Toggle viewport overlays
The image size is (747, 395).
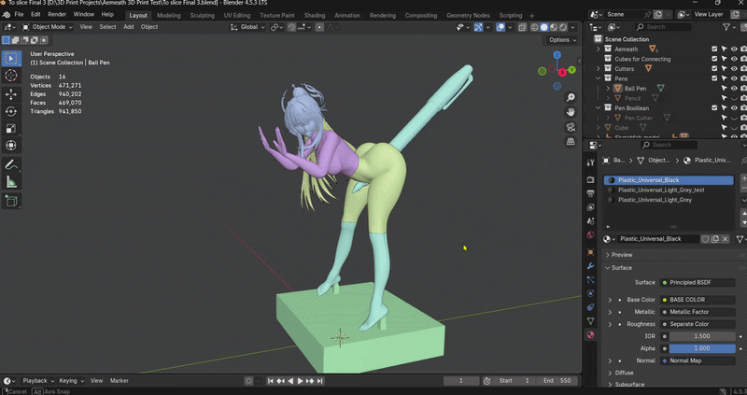[x=500, y=27]
